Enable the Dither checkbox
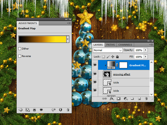This screenshot has width=167, height=125. tap(20, 49)
